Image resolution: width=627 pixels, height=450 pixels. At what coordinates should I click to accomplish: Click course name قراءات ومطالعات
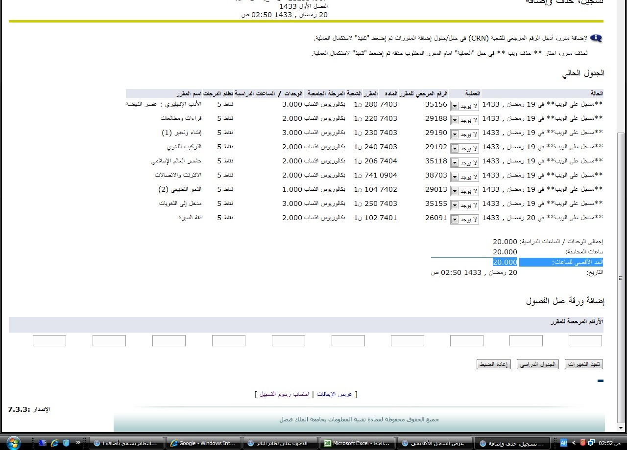181,118
